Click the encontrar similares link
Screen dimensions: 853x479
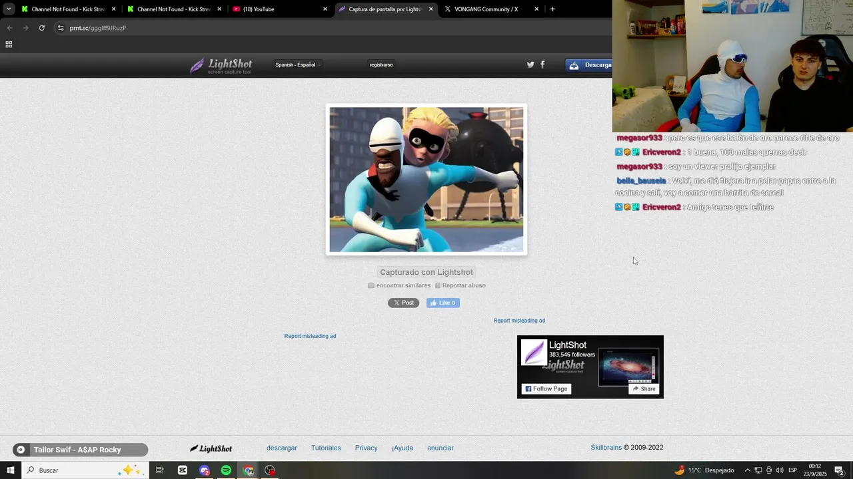399,285
